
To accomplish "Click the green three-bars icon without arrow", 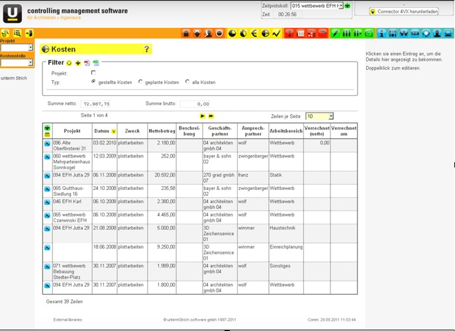I will [346, 33].
